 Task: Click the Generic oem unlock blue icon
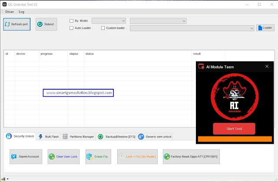pos(141,136)
